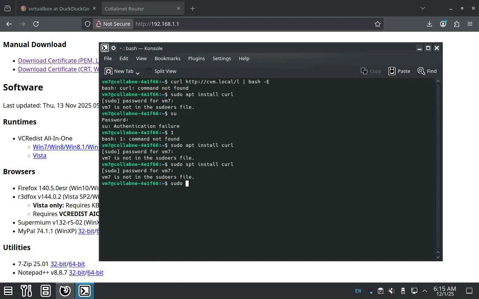
Task: Open the Konsole Help menu
Action: coord(244,58)
